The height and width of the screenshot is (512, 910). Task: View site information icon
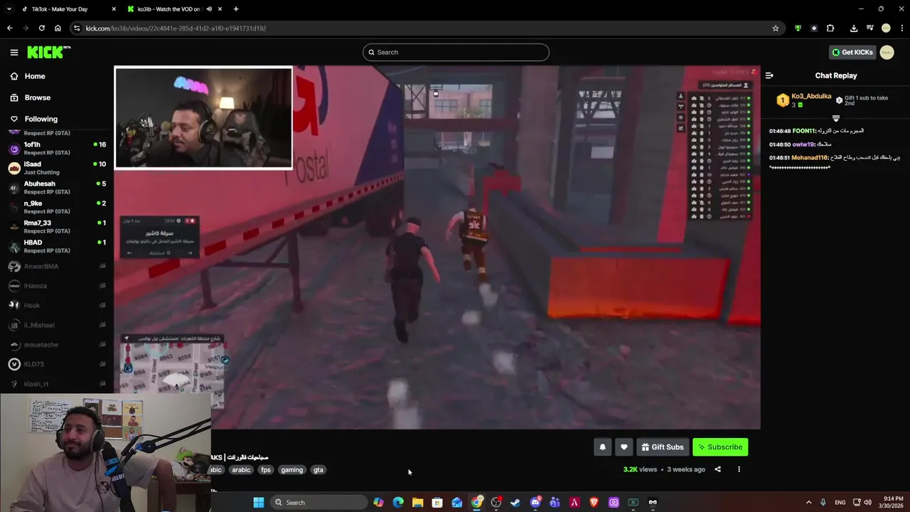point(76,28)
